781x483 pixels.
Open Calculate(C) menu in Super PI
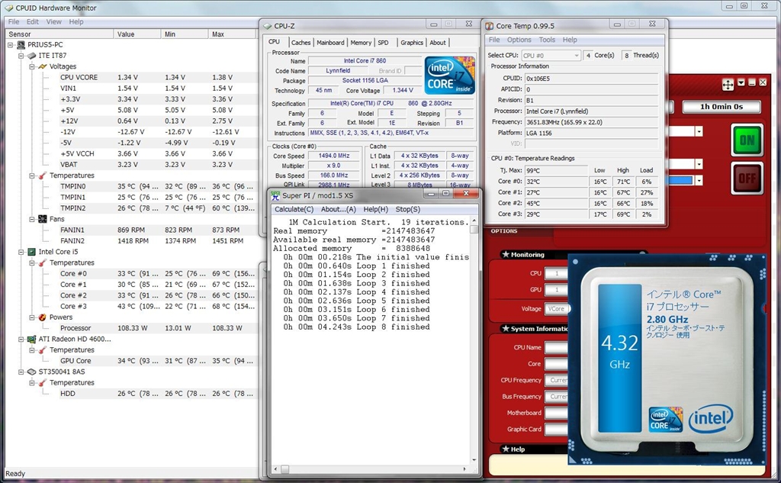[x=294, y=209]
